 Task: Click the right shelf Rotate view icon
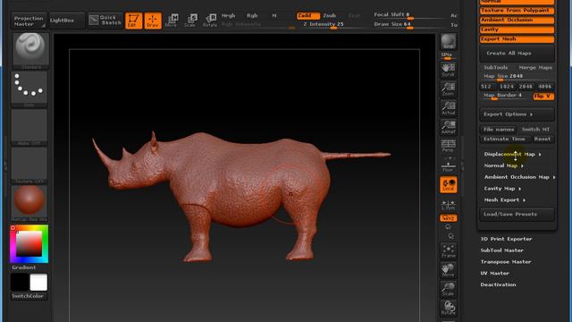click(449, 308)
